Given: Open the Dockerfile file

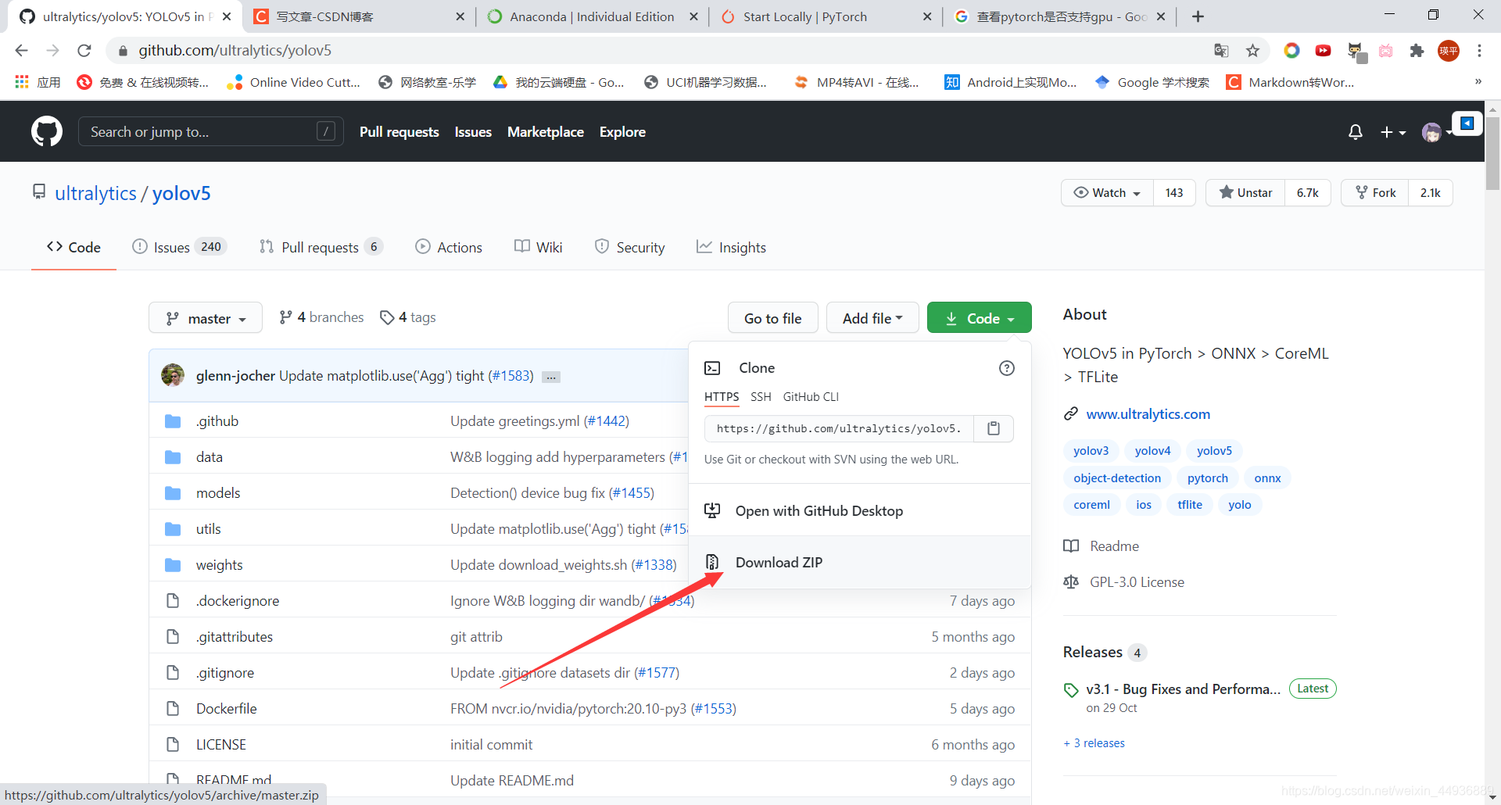Looking at the screenshot, I should pos(226,709).
